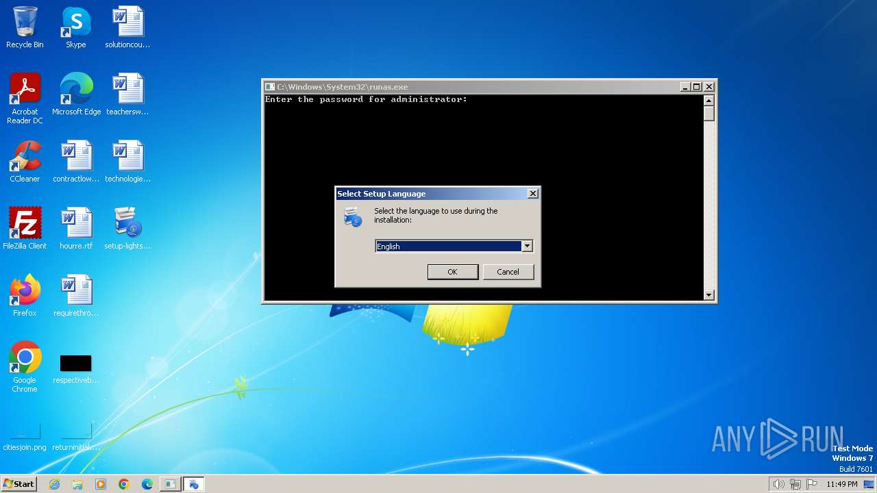Click the console scrollbar down arrow
Image resolution: width=877 pixels, height=493 pixels.
click(709, 295)
